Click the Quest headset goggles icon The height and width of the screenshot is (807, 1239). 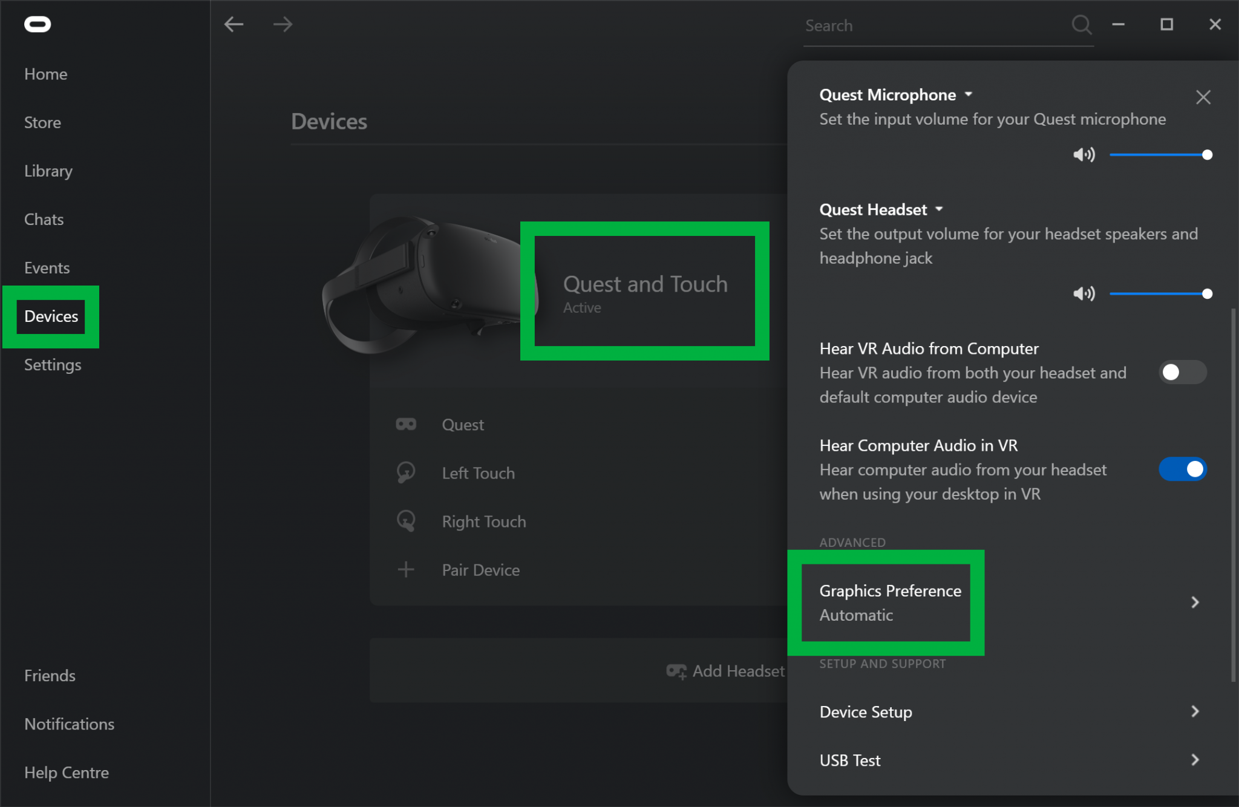(406, 424)
